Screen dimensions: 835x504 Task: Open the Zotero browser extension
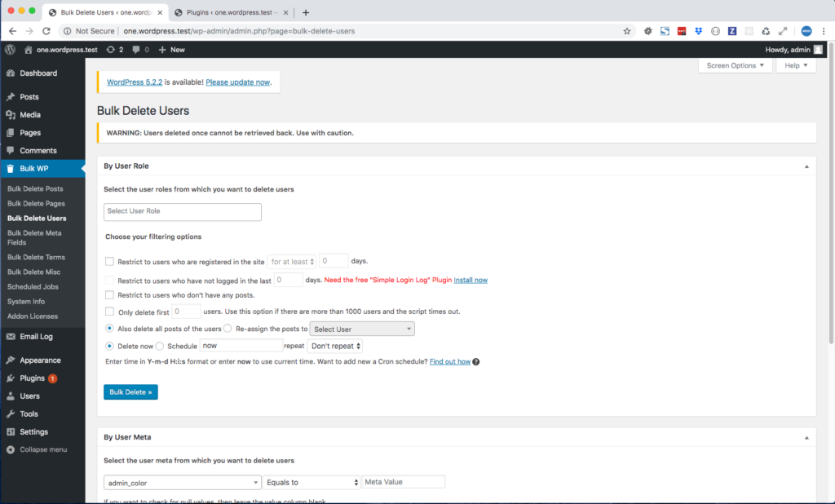tap(731, 30)
